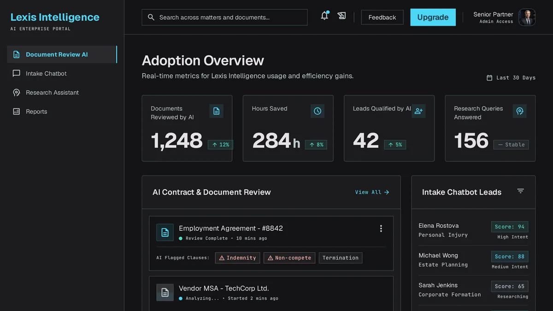
Task: Click the Medium Intent label
Action: click(510, 267)
